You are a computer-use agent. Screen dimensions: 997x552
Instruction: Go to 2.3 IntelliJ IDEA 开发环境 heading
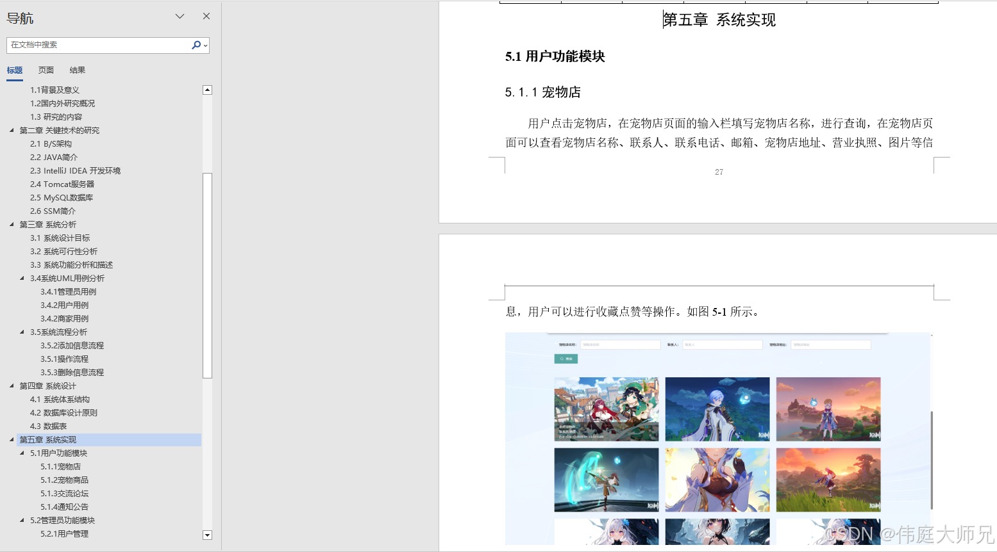tap(76, 171)
